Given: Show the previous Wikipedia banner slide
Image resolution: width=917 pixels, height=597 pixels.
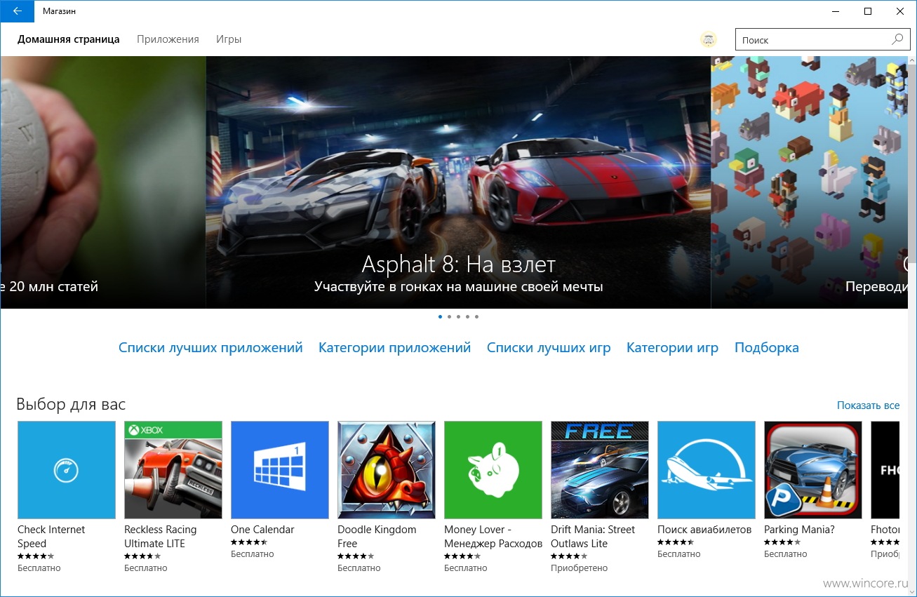Looking at the screenshot, I should tap(102, 182).
